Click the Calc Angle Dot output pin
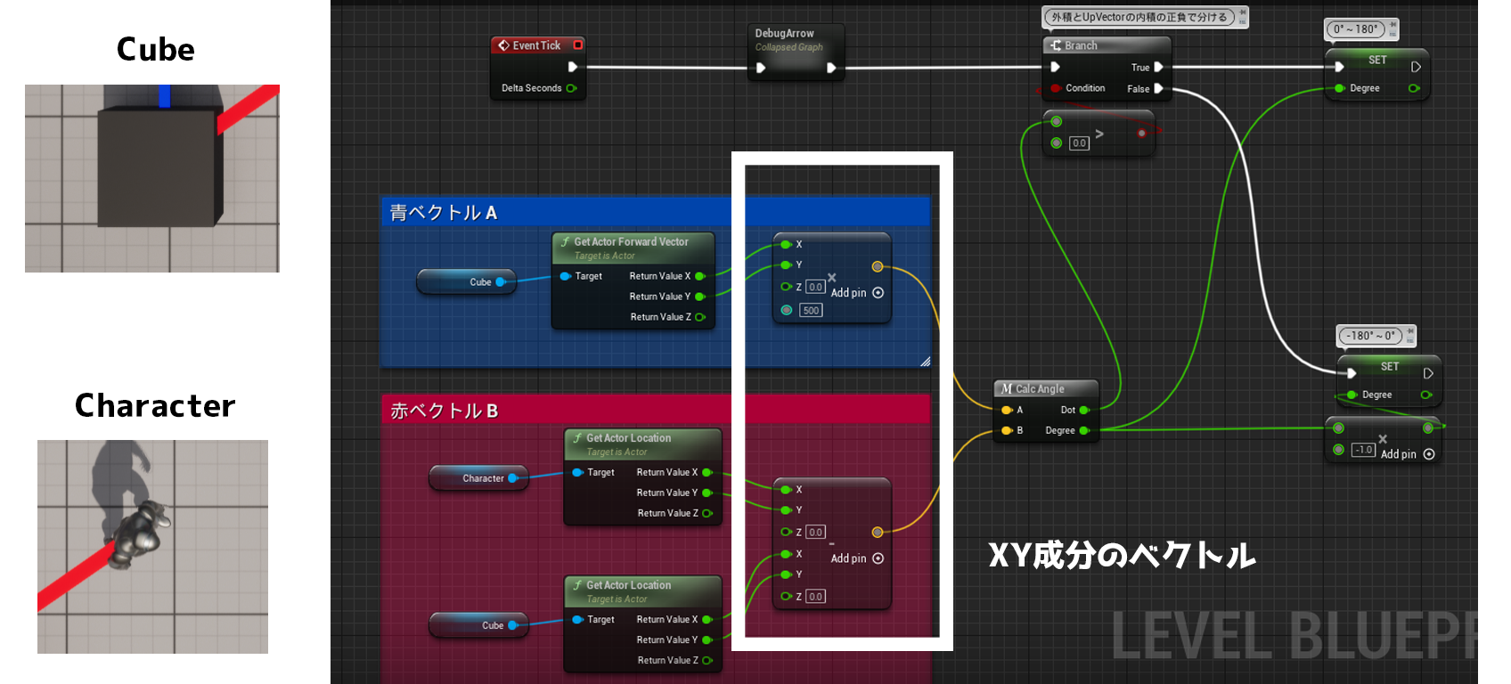The height and width of the screenshot is (684, 1511). click(1084, 410)
